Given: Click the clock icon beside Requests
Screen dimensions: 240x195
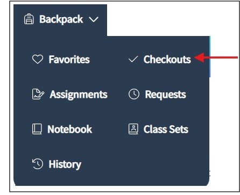Looking at the screenshot, I should (134, 94).
